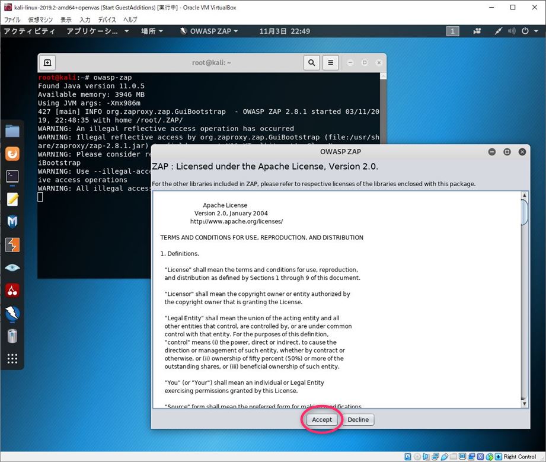
Task: Click the shared folders icon in the status bar
Action: pyautogui.click(x=452, y=457)
